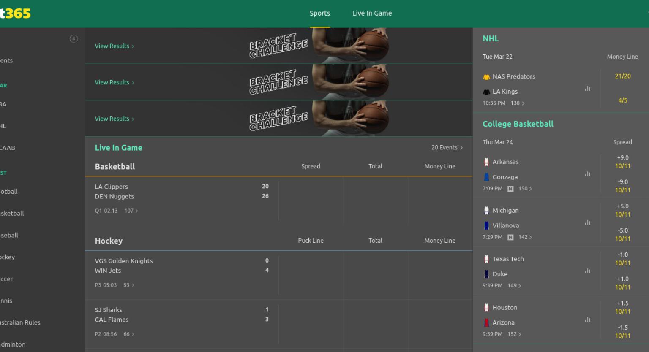Select Duke +1.0 spread odds

pyautogui.click(x=623, y=283)
